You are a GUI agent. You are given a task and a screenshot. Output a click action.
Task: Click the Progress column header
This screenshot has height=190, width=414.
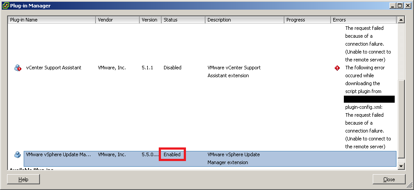tap(307, 20)
